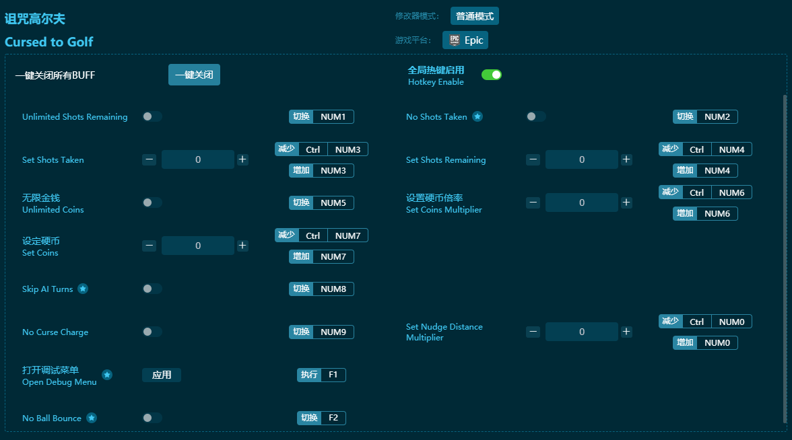
Task: Click the Set Shots Taken value field
Action: pos(198,159)
